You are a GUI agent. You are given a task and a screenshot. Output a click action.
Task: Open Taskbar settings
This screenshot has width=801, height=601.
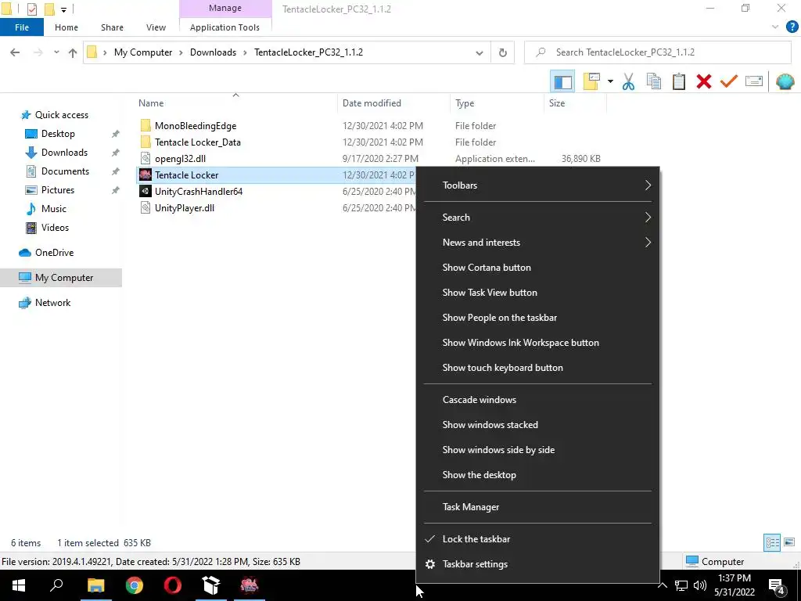(537, 564)
